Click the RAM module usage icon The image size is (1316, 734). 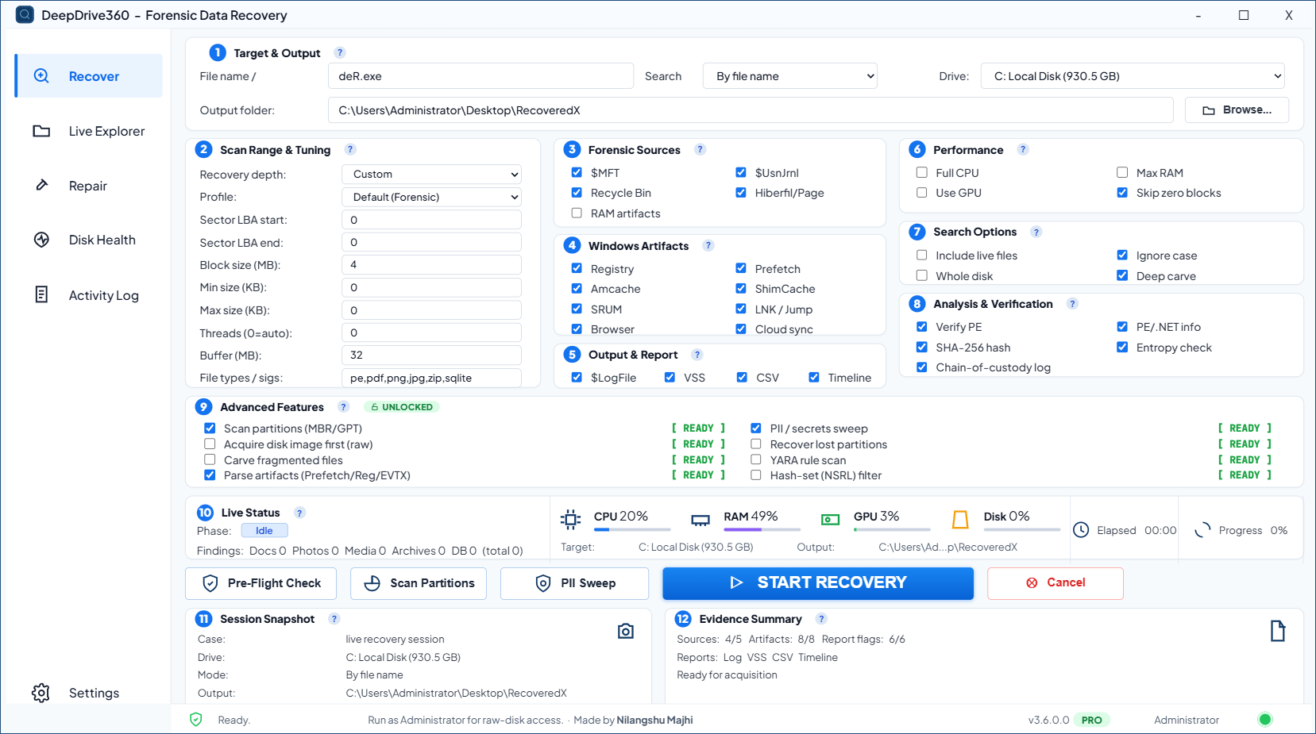[700, 521]
